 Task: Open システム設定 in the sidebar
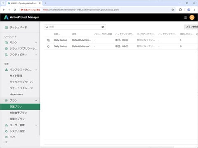coord(17,131)
